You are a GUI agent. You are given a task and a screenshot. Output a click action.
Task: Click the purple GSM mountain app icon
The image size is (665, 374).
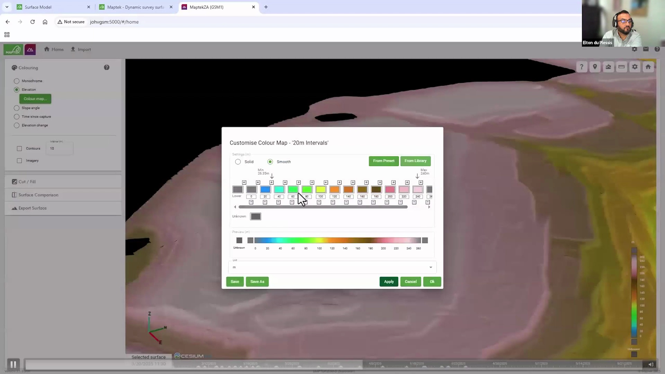coord(30,50)
